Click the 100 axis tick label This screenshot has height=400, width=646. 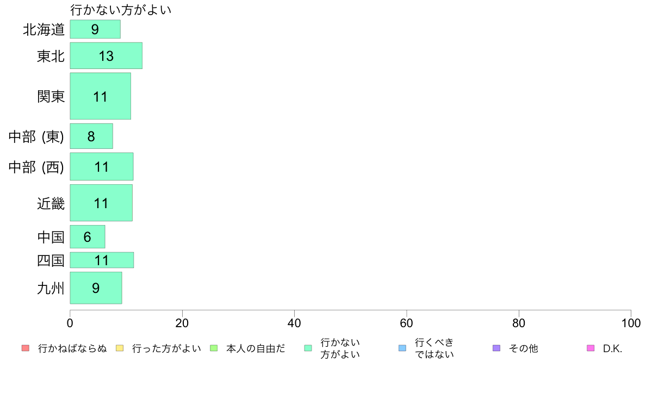pos(631,323)
